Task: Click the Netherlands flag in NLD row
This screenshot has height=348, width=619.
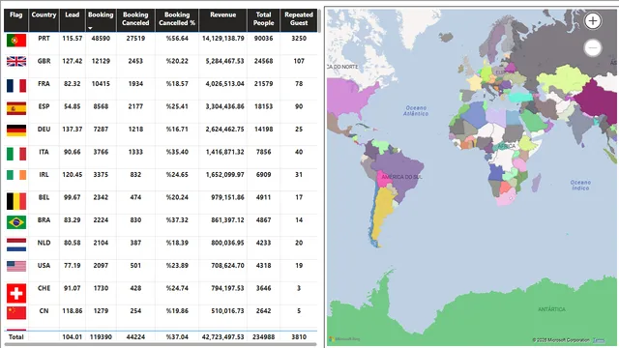Action: [x=16, y=245]
